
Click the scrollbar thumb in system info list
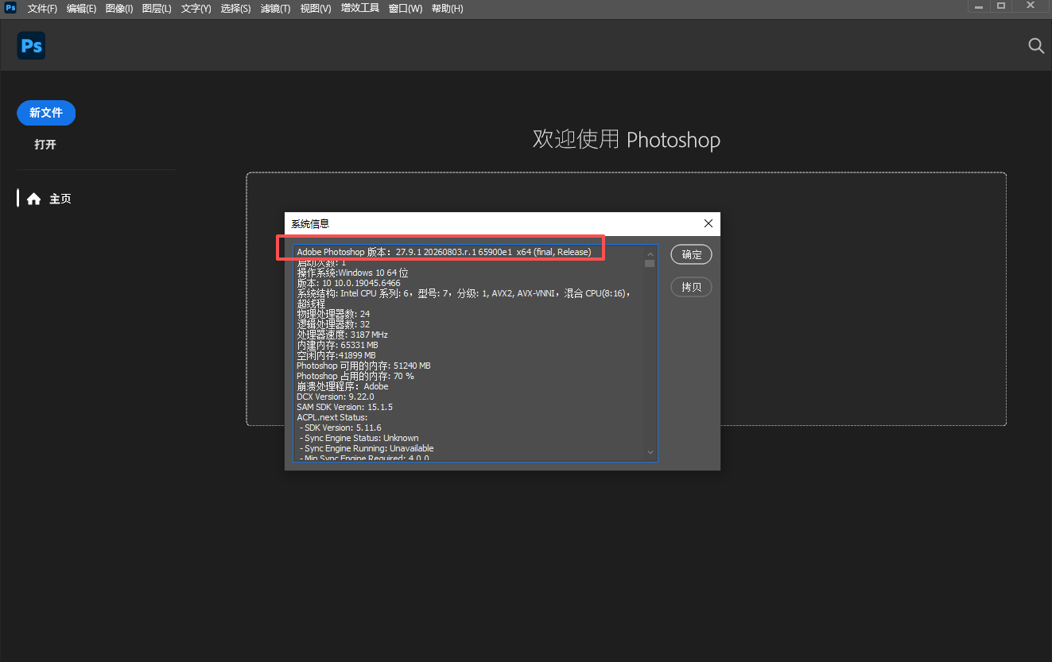pos(650,263)
